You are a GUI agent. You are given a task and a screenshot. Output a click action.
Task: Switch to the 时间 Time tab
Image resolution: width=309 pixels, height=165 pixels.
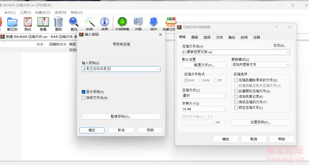pos(244,37)
